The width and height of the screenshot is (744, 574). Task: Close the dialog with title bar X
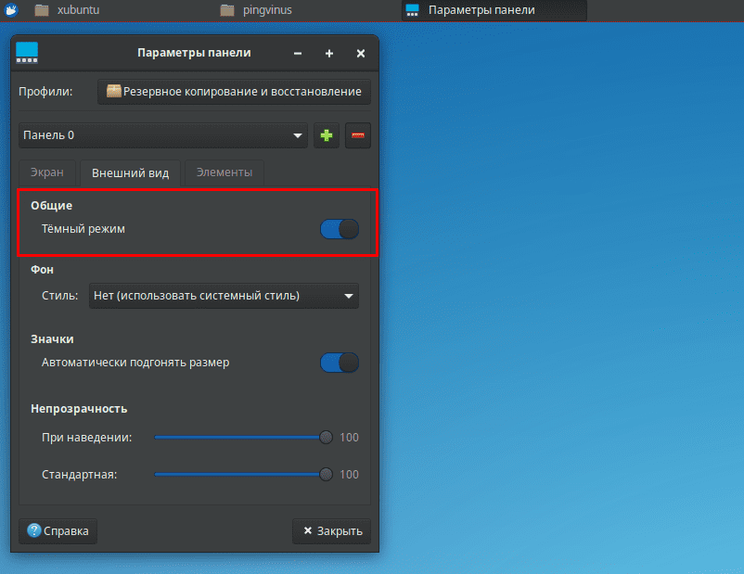(x=361, y=54)
